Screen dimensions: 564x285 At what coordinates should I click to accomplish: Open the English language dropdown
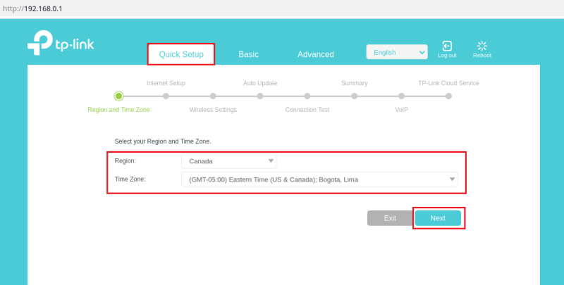coord(396,52)
